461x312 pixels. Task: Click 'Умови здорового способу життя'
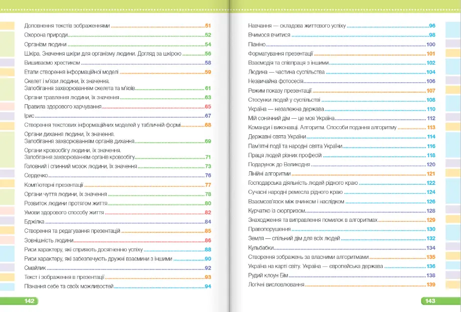[x=64, y=212]
